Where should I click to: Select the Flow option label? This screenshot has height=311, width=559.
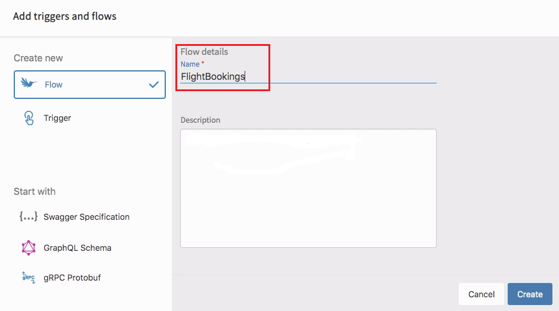(x=54, y=85)
